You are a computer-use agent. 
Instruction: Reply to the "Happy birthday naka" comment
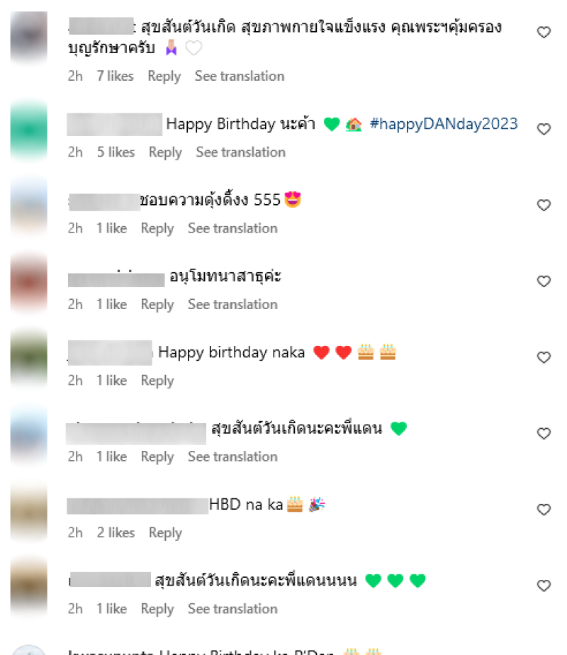157,381
